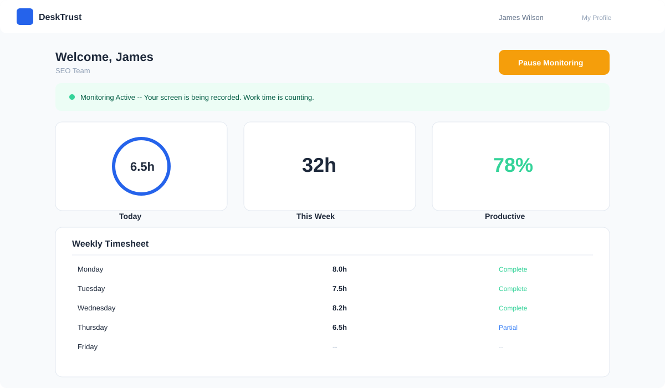Click Monday's Complete status
The height and width of the screenshot is (388, 665).
[x=513, y=269]
